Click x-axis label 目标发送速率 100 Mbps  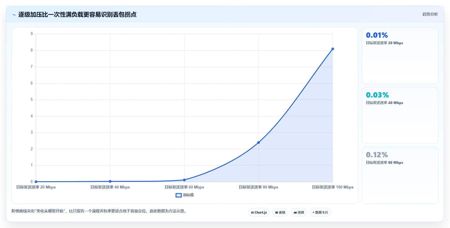(333, 187)
